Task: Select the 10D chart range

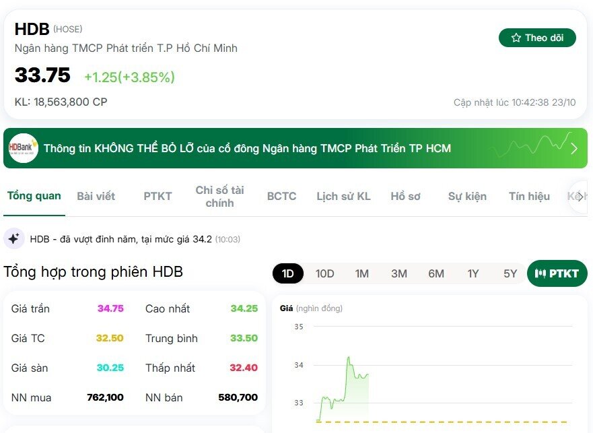Action: (325, 273)
